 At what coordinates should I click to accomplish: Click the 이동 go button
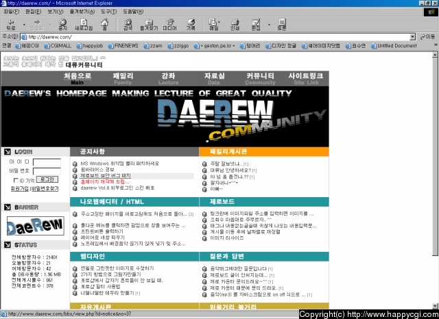427,37
